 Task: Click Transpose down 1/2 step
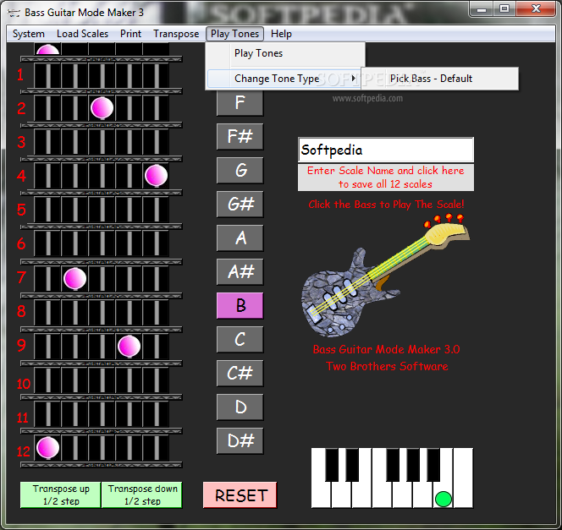point(142,494)
